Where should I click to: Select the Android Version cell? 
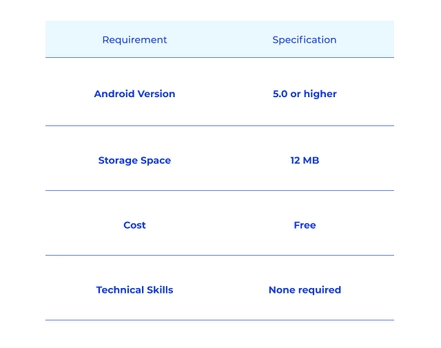134,94
